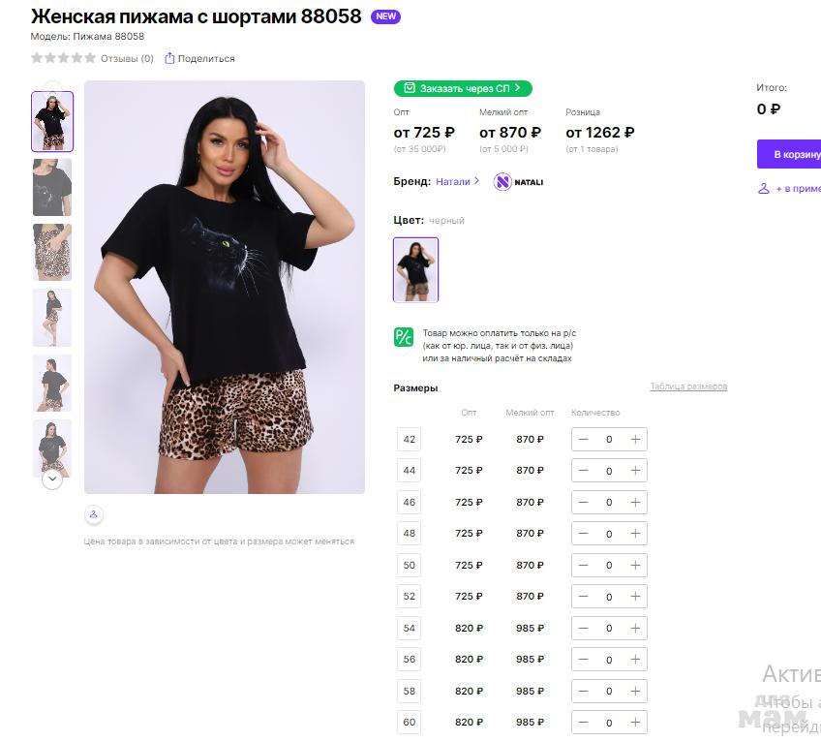Decrease quantity for size 44
The image size is (821, 742).
[583, 471]
